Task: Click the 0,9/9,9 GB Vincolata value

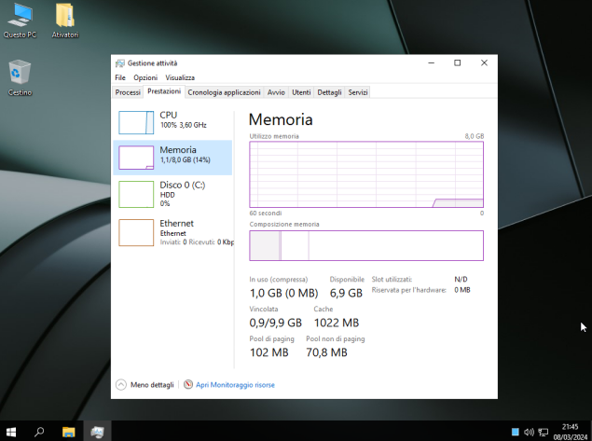Action: (x=276, y=323)
